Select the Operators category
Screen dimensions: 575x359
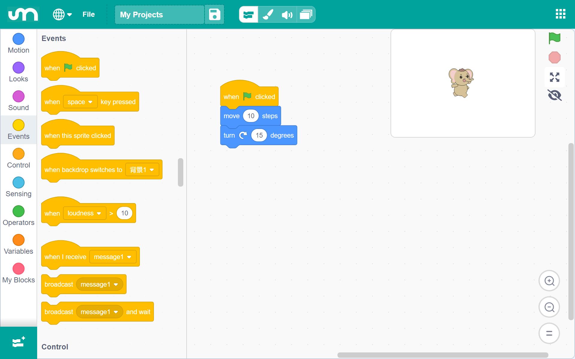click(19, 216)
